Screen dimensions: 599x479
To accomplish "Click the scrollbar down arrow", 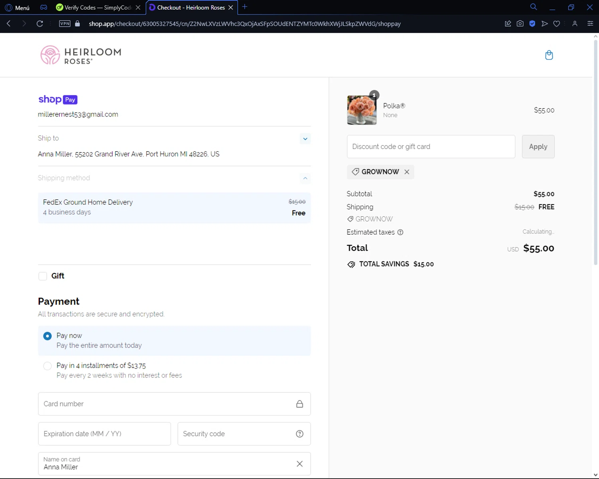I will coord(595,475).
